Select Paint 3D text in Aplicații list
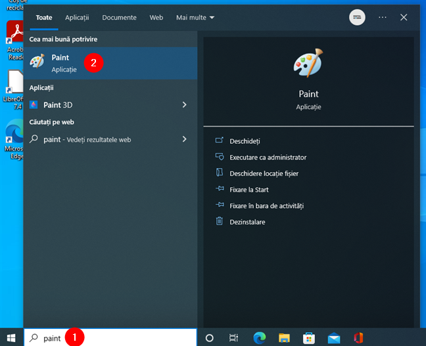Image resolution: width=426 pixels, height=346 pixels. (58, 105)
